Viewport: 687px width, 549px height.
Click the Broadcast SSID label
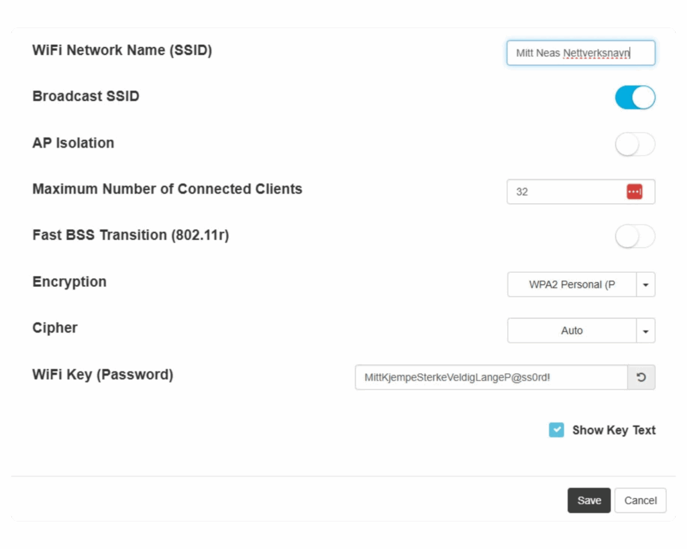[86, 97]
